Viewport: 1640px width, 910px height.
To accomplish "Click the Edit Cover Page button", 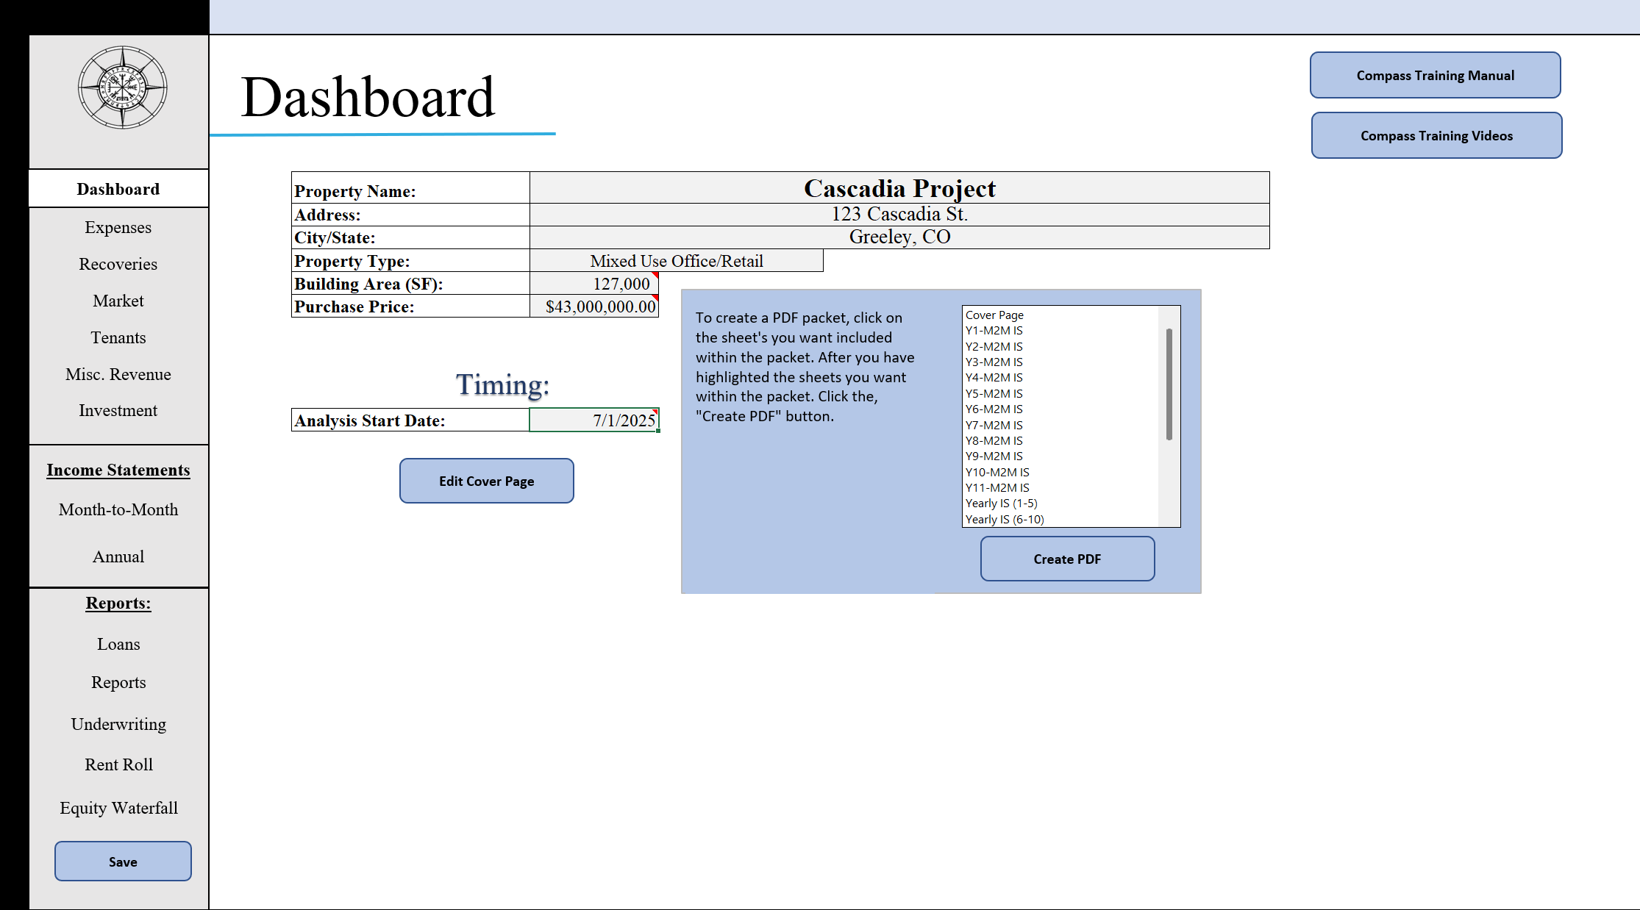I will click(486, 481).
